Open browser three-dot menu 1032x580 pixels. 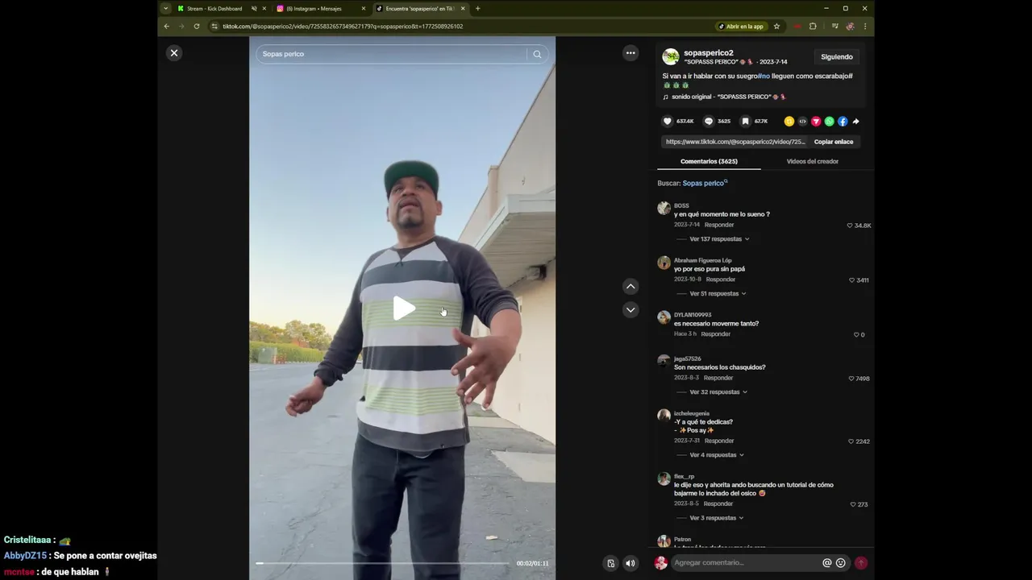click(865, 27)
